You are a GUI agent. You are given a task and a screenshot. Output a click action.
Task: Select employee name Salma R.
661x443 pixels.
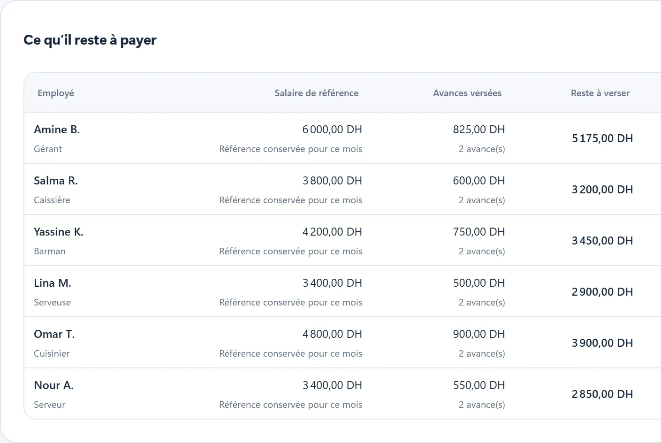click(x=56, y=181)
